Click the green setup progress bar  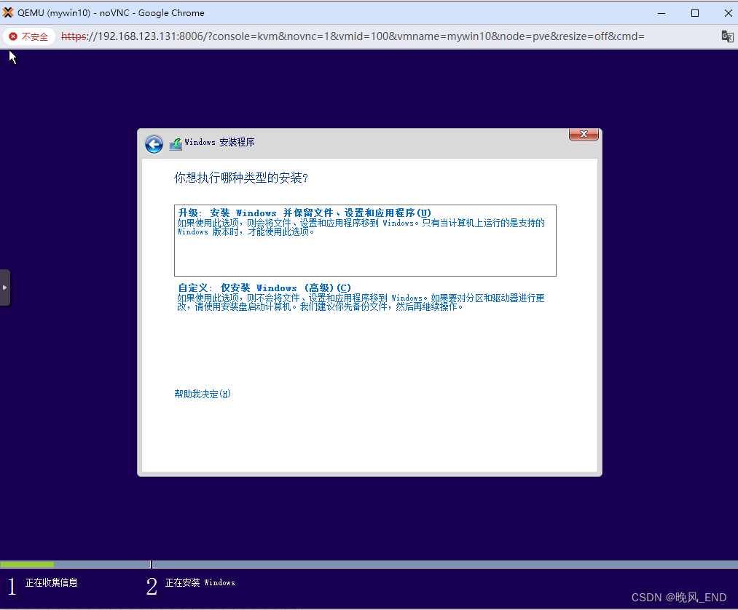pyautogui.click(x=27, y=564)
